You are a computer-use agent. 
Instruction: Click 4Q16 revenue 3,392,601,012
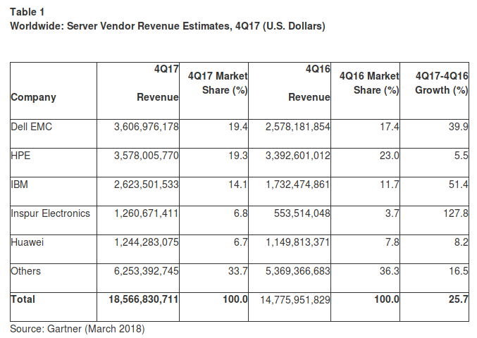click(298, 156)
